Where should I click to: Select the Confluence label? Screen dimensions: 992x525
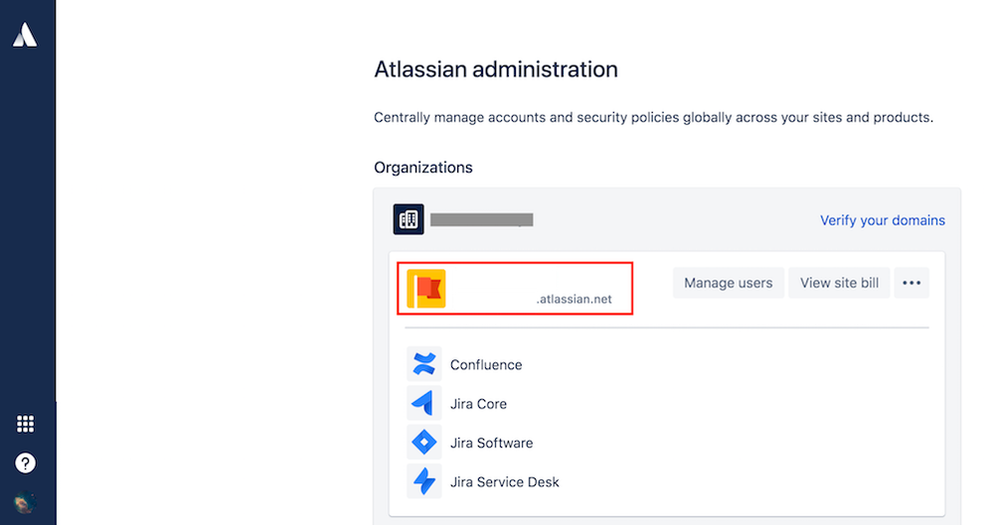click(x=486, y=364)
